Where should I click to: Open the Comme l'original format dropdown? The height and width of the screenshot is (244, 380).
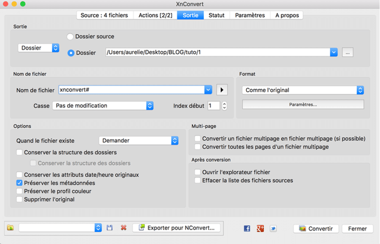(x=303, y=90)
